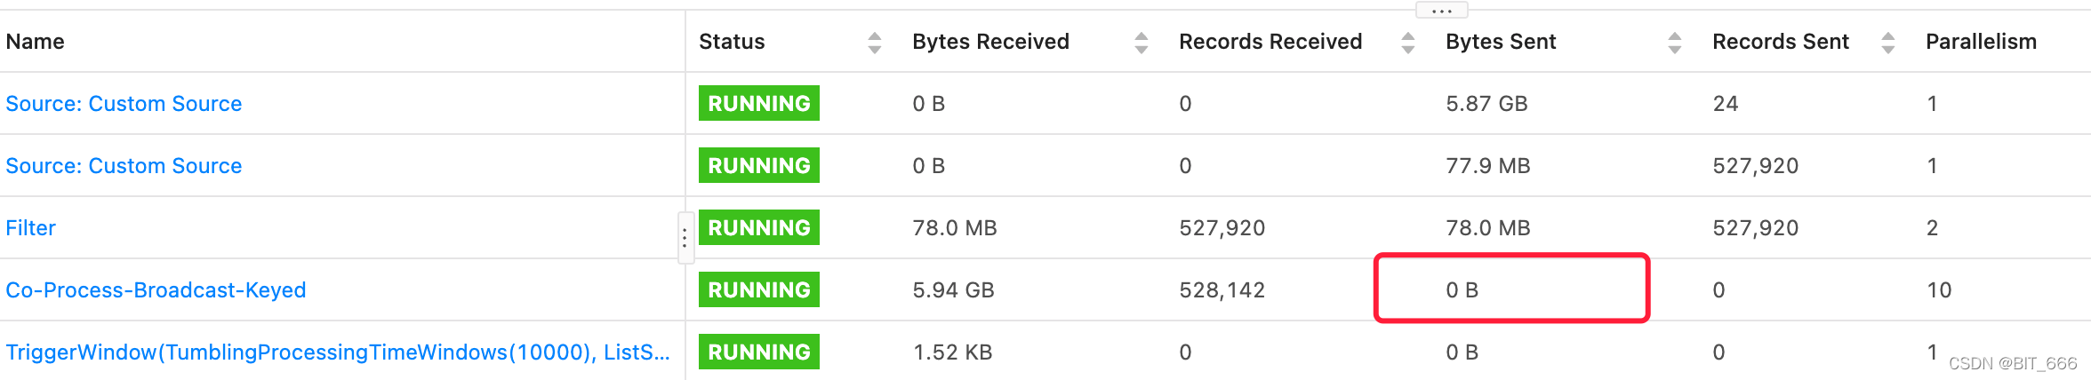Open first Source: Custom Source link

pyautogui.click(x=124, y=104)
